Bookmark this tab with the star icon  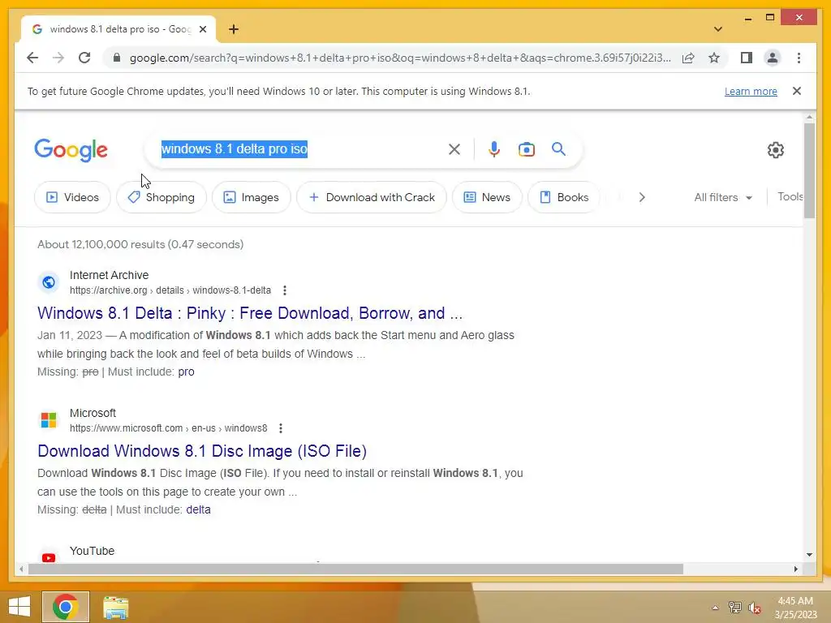(x=714, y=58)
